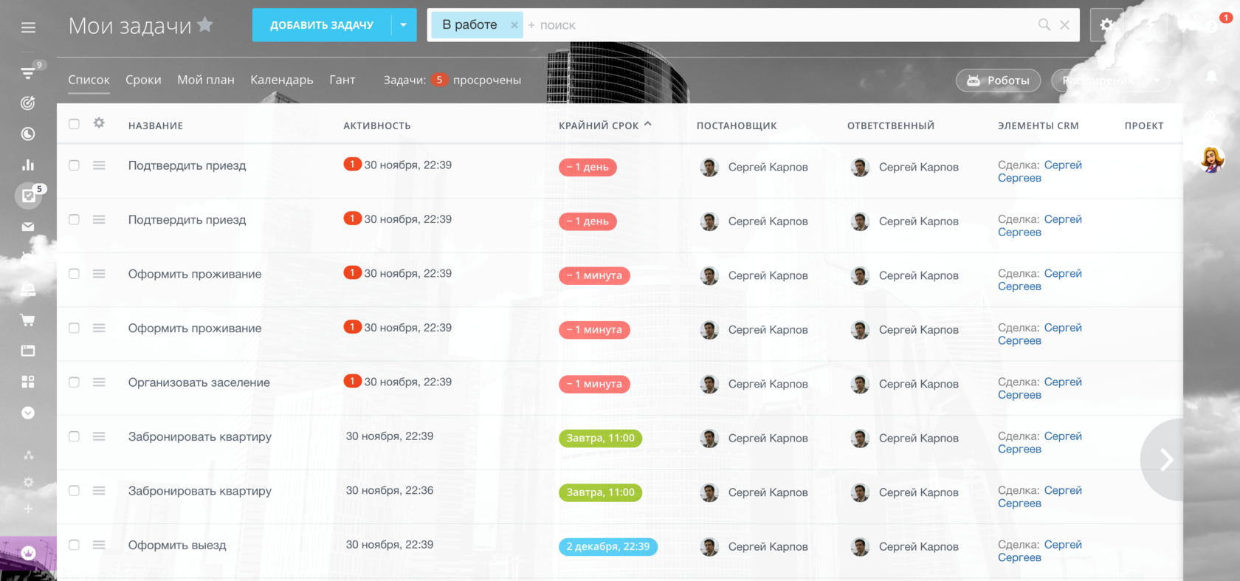Open the browser window sites sidebar icon
Image resolution: width=1240 pixels, height=581 pixels.
(x=28, y=351)
